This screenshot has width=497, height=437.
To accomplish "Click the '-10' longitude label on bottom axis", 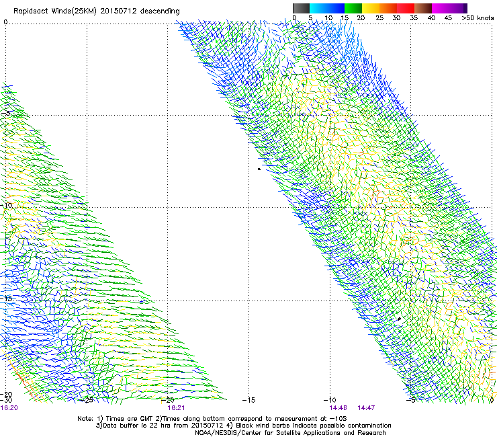I will [330, 400].
